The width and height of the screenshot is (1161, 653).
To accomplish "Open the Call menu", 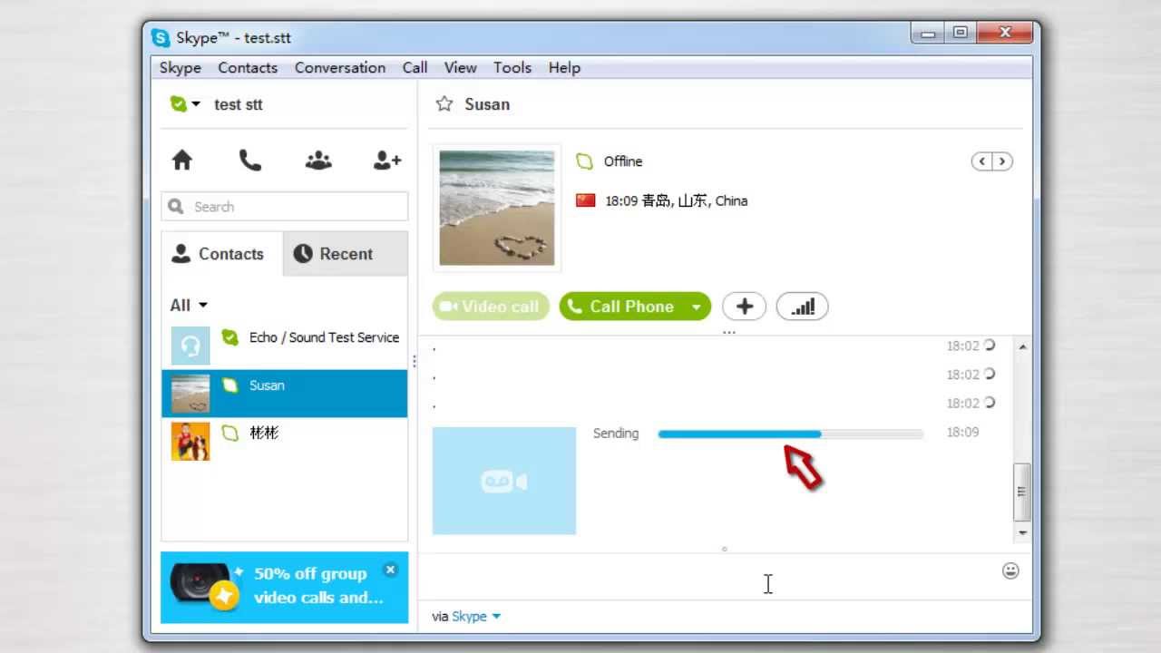I will coord(415,68).
